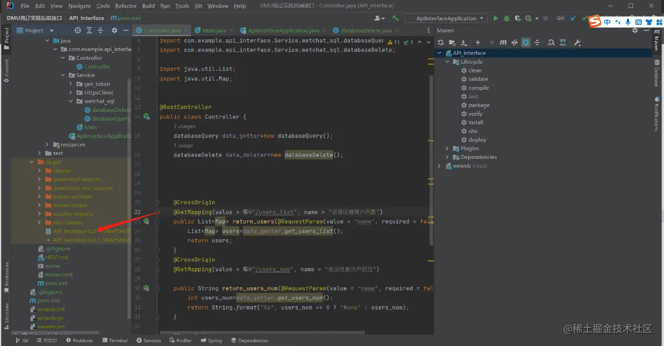Expand the Plugins node in Maven
664x346 pixels.
[447, 148]
